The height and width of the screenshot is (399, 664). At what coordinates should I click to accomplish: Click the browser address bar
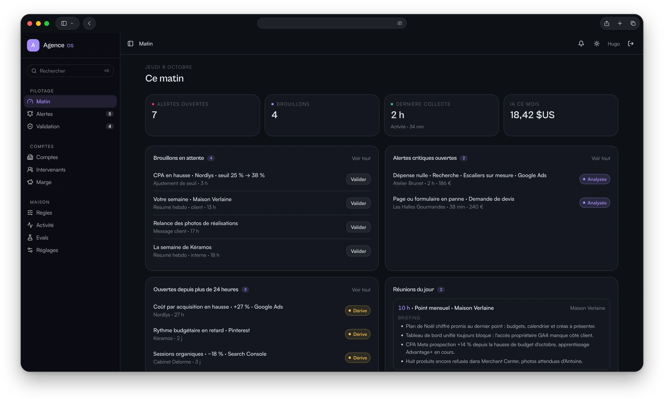pyautogui.click(x=332, y=23)
